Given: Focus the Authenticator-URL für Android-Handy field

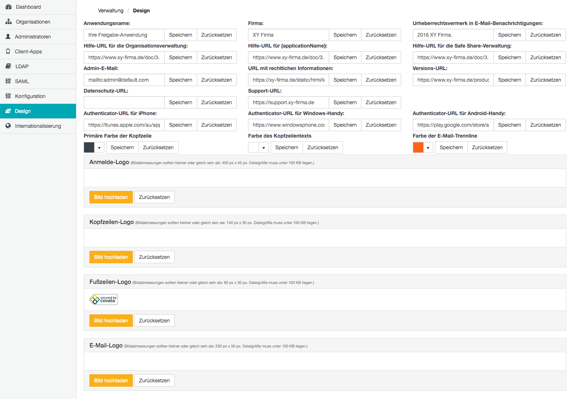Looking at the screenshot, I should (x=453, y=125).
